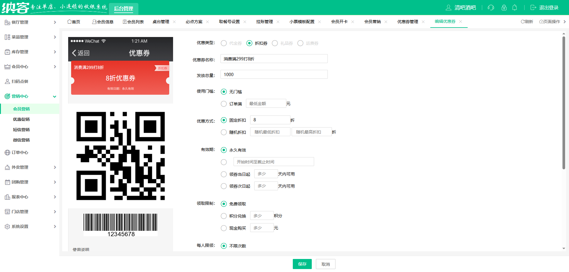
Task: Open customer service headset icon
Action: click(x=491, y=7)
